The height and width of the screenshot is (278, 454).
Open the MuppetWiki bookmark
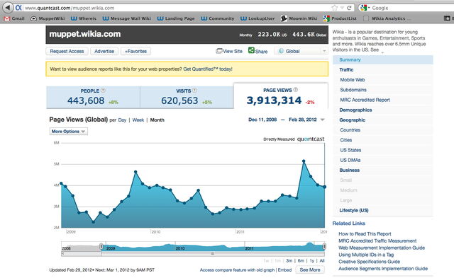coord(48,18)
